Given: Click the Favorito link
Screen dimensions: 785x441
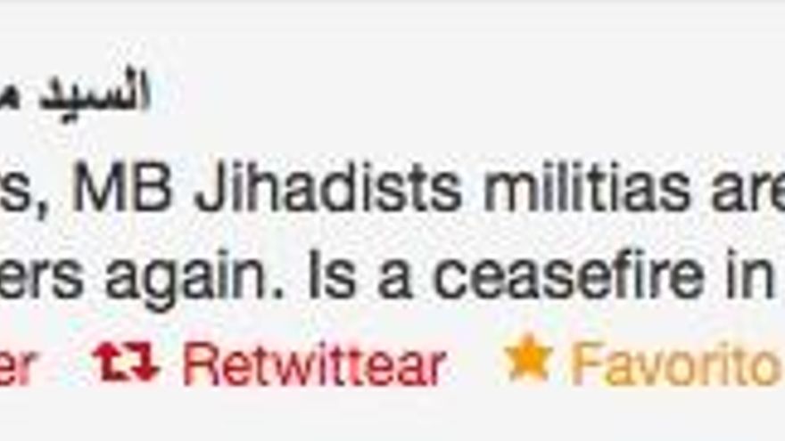Looking at the screenshot, I should point(677,364).
